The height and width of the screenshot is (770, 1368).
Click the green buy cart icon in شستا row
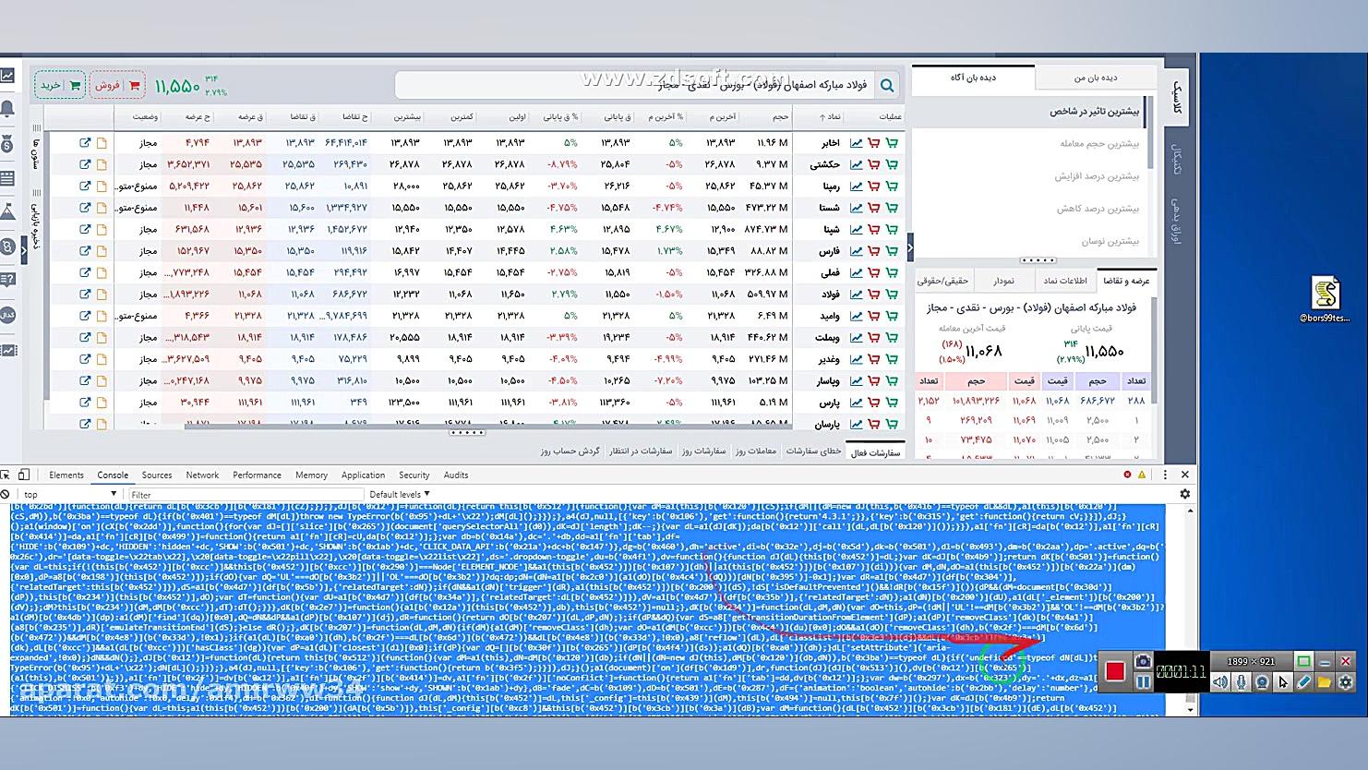point(892,208)
